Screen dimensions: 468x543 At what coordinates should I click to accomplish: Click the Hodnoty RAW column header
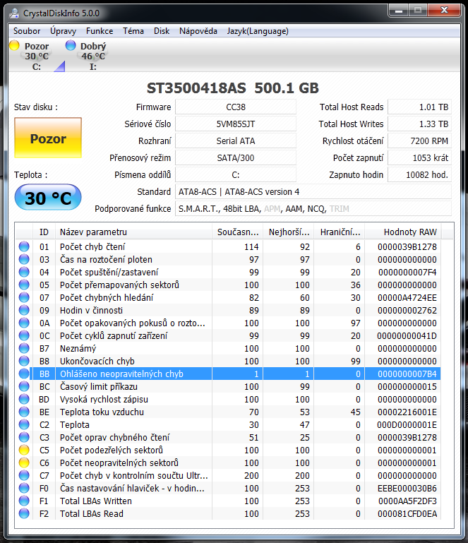(x=402, y=232)
